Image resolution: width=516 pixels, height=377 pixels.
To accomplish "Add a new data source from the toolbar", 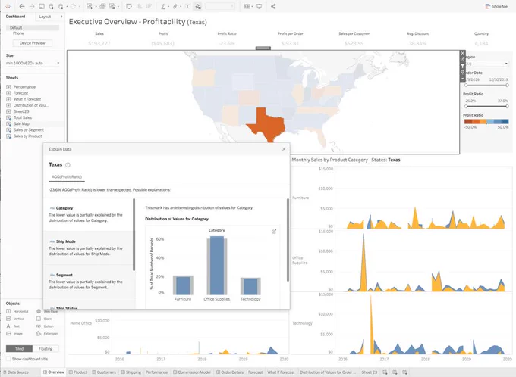I will pyautogui.click(x=52, y=6).
